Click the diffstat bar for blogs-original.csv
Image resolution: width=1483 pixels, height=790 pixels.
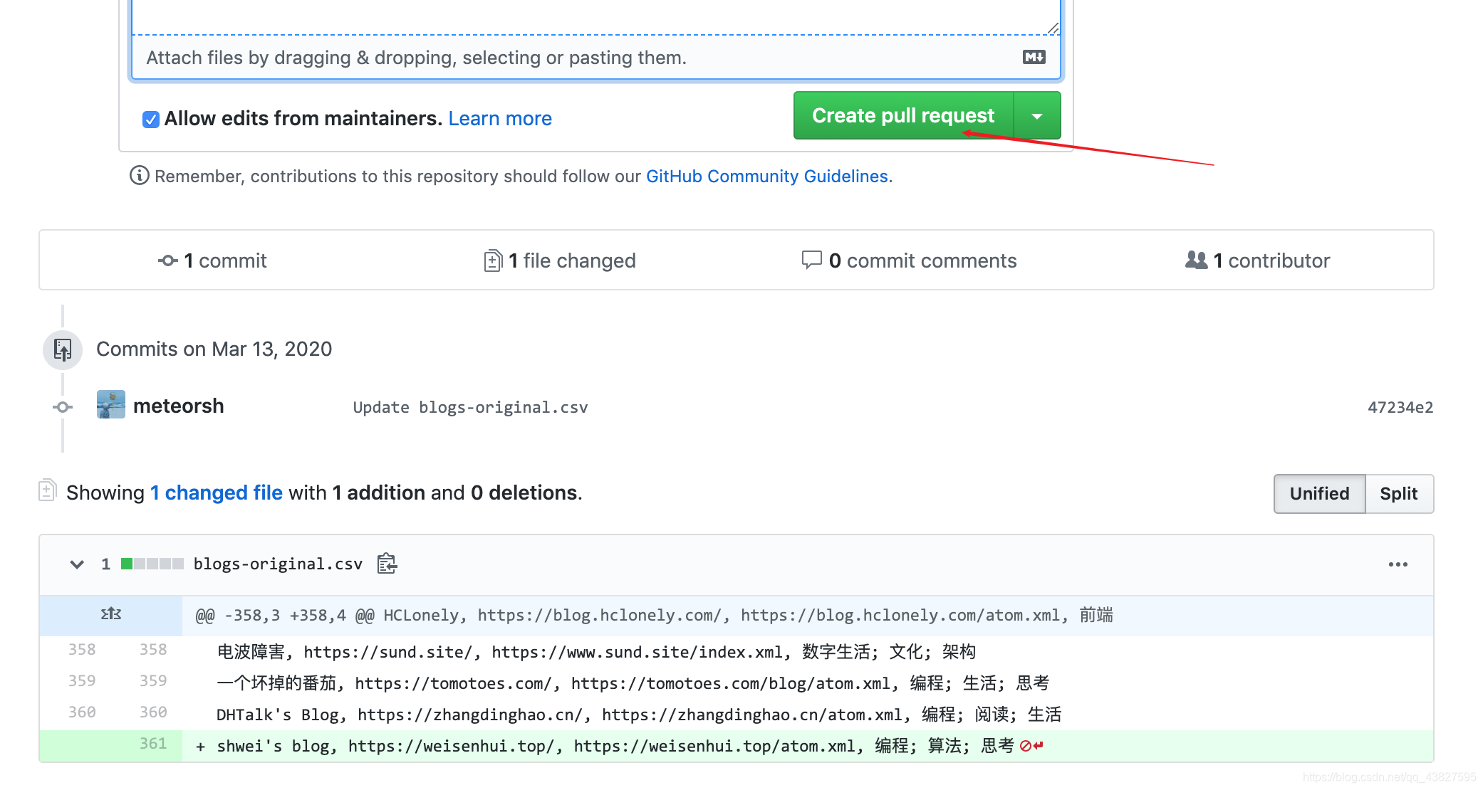(152, 564)
